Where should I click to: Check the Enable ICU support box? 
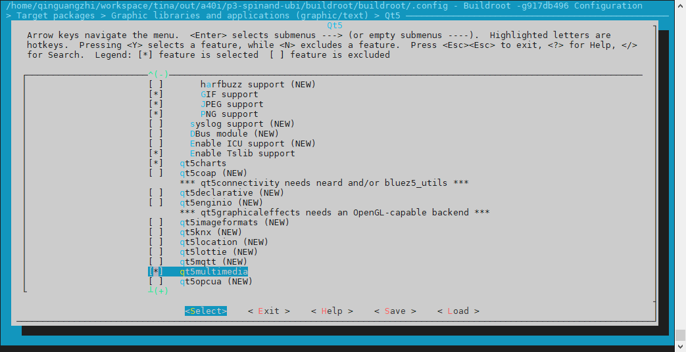(x=156, y=144)
